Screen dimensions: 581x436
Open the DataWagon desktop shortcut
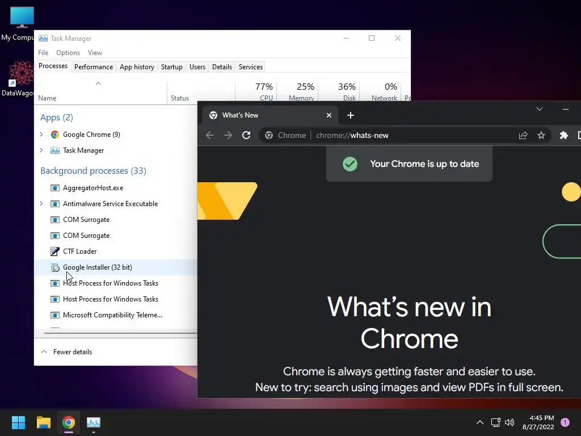tap(19, 79)
